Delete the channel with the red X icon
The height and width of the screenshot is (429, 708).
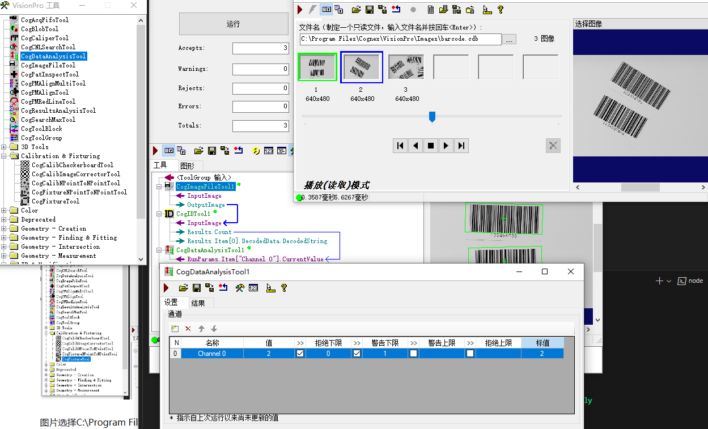point(188,329)
